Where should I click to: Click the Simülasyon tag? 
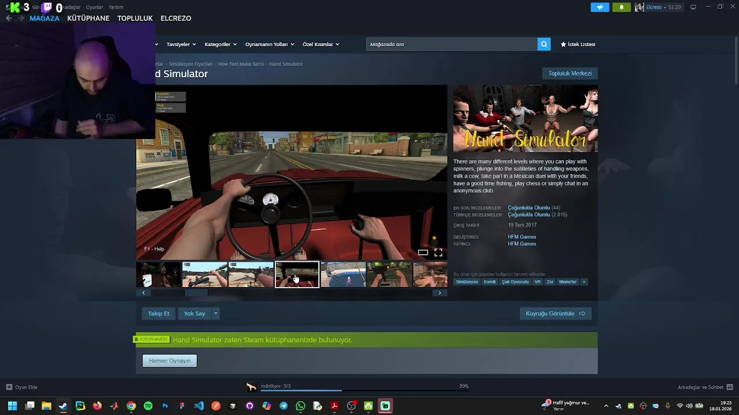467,282
